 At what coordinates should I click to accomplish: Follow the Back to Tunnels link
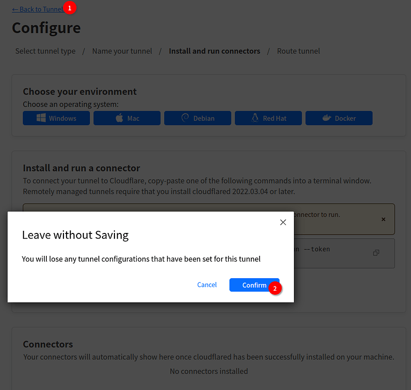37,9
